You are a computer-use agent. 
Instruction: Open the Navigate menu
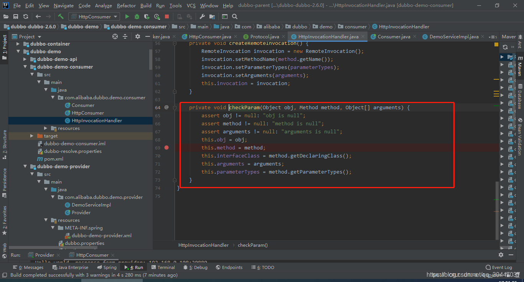pos(64,5)
